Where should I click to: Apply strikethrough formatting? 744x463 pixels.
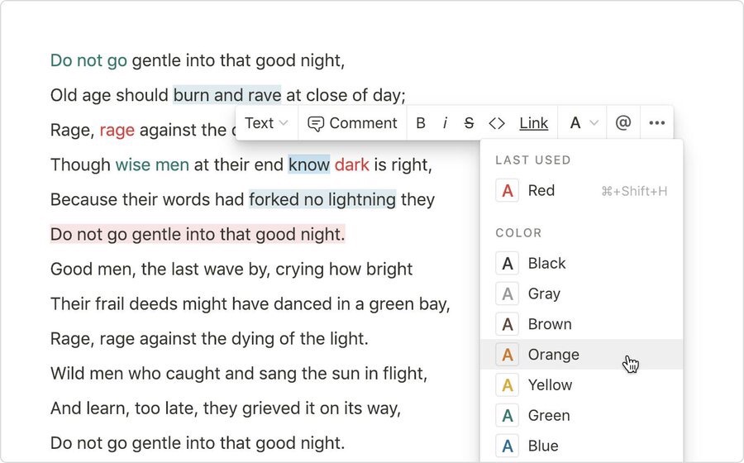tap(469, 123)
